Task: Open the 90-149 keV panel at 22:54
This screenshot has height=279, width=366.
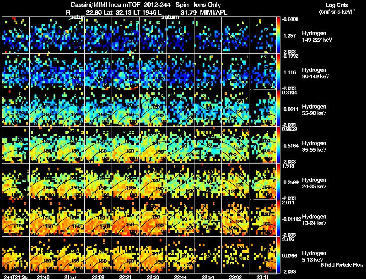Action: coord(208,71)
